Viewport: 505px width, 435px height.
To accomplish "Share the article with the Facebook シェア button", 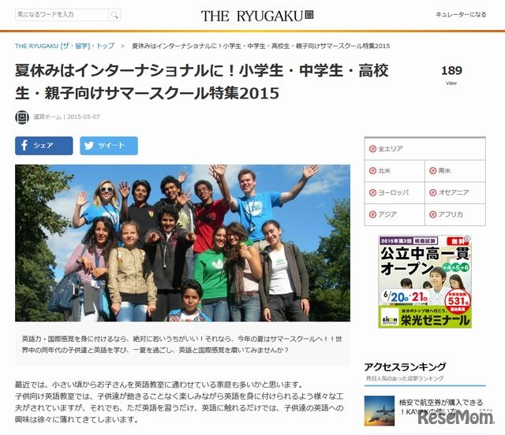I will (44, 146).
